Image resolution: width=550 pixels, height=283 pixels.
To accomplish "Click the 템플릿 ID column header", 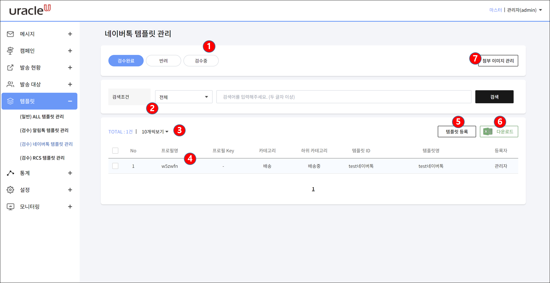I will pos(361,151).
